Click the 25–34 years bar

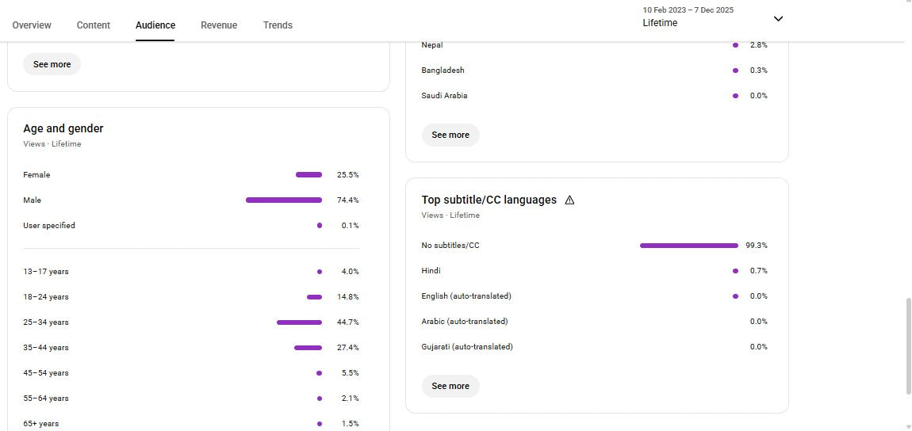click(299, 322)
